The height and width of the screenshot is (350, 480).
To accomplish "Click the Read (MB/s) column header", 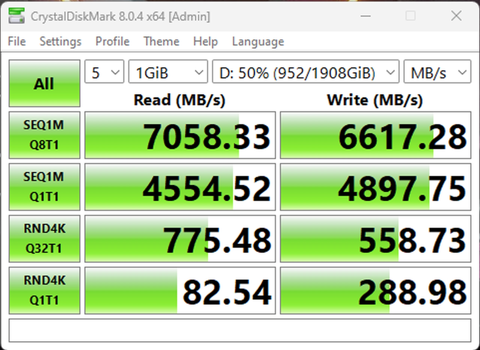I will (x=179, y=100).
